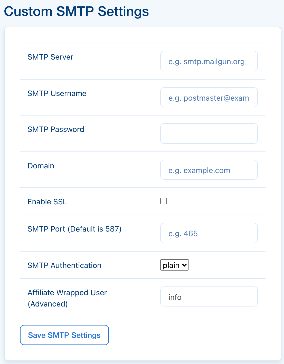Click the SMTP Server input field

pyautogui.click(x=209, y=61)
